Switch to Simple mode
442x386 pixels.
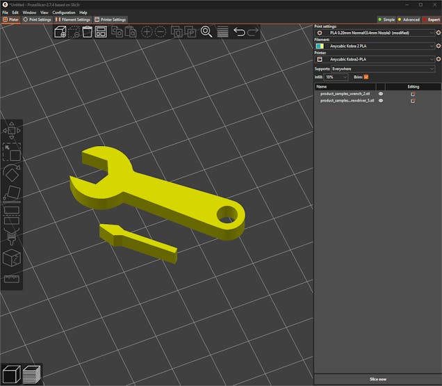click(x=386, y=19)
